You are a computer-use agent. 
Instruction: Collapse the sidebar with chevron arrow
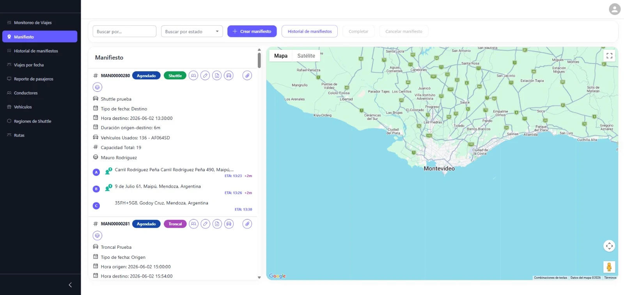point(70,285)
